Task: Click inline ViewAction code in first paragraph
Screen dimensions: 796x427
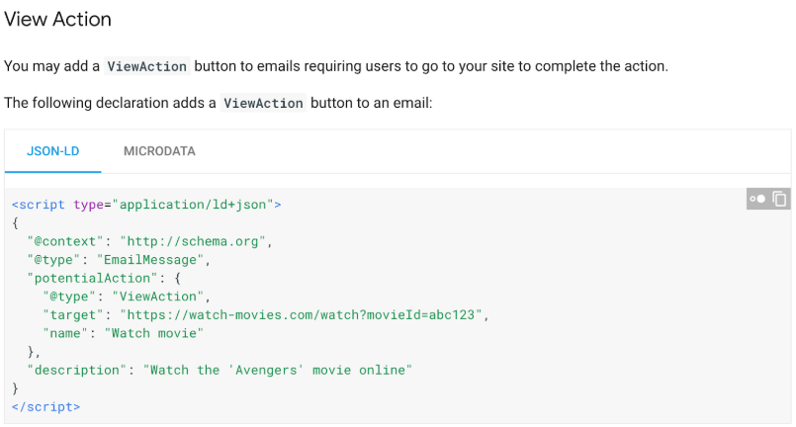Action: (147, 66)
